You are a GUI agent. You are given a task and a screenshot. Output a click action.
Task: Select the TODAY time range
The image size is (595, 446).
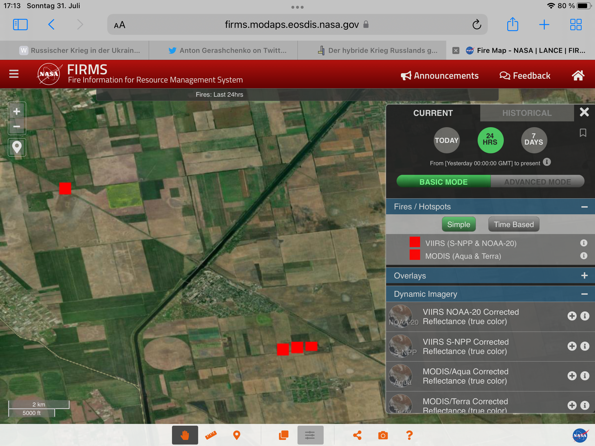pos(447,140)
